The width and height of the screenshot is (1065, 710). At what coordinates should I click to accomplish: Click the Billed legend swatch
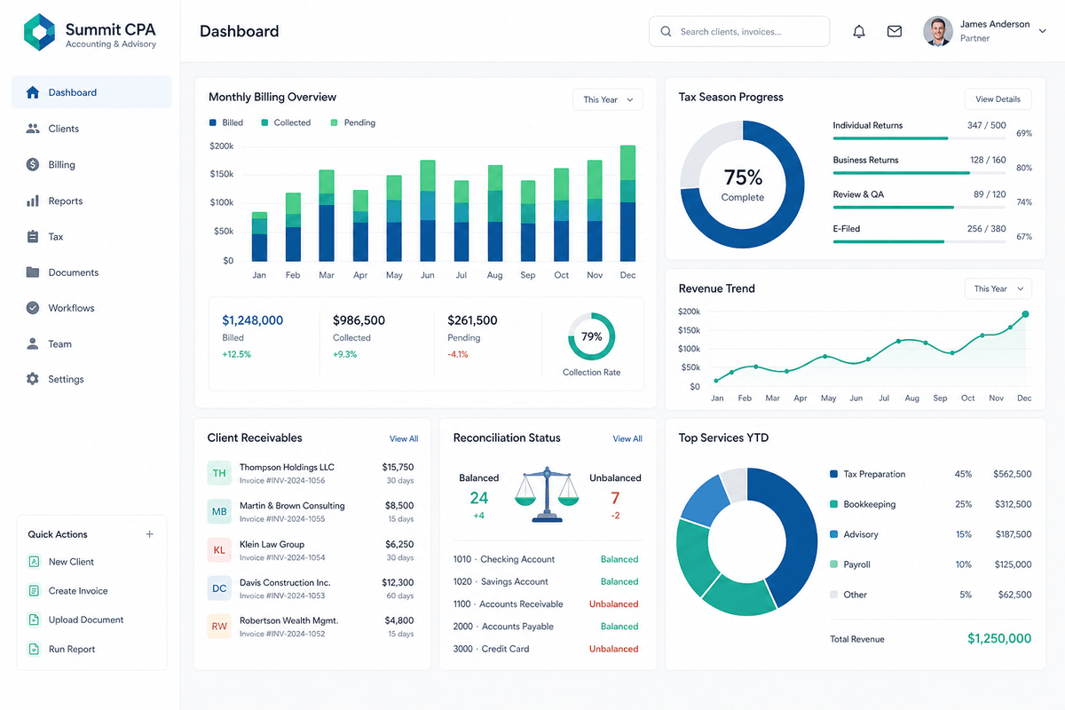(213, 122)
